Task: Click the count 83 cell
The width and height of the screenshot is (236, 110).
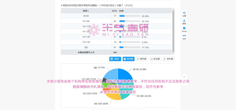Action: (115, 21)
